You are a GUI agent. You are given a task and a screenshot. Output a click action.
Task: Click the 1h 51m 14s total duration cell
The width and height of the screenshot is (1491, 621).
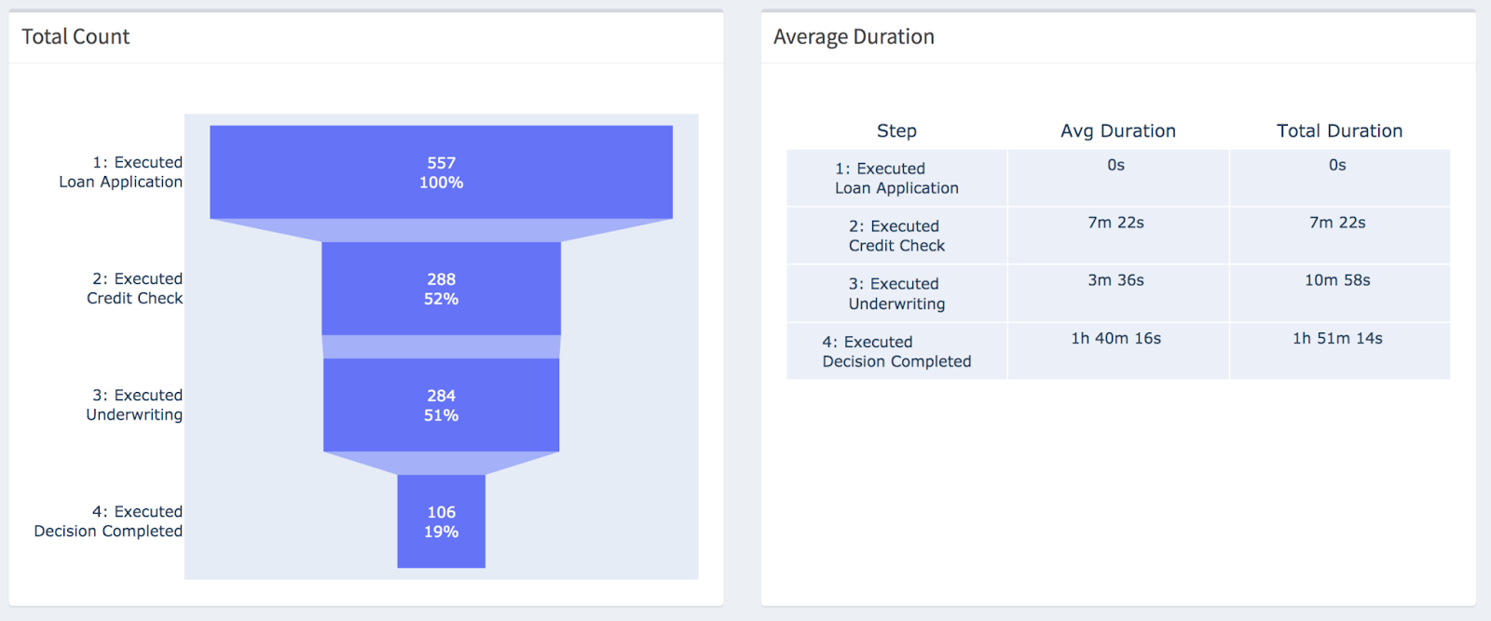1337,338
